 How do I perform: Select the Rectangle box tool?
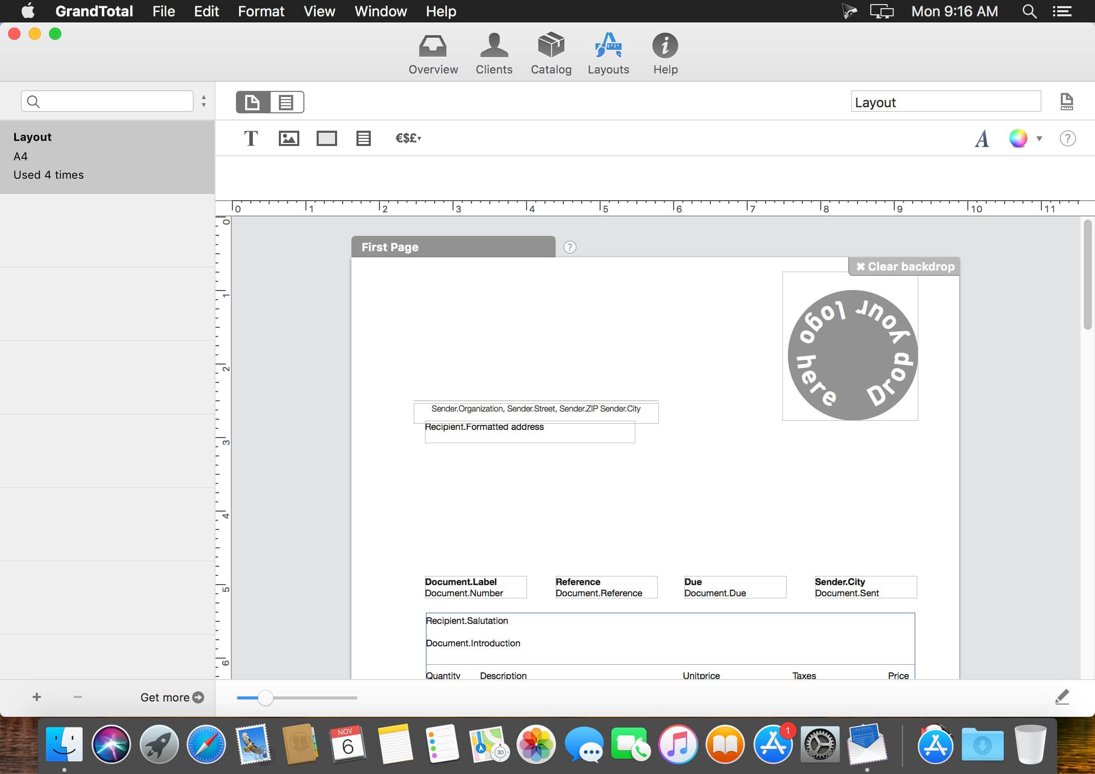[326, 138]
